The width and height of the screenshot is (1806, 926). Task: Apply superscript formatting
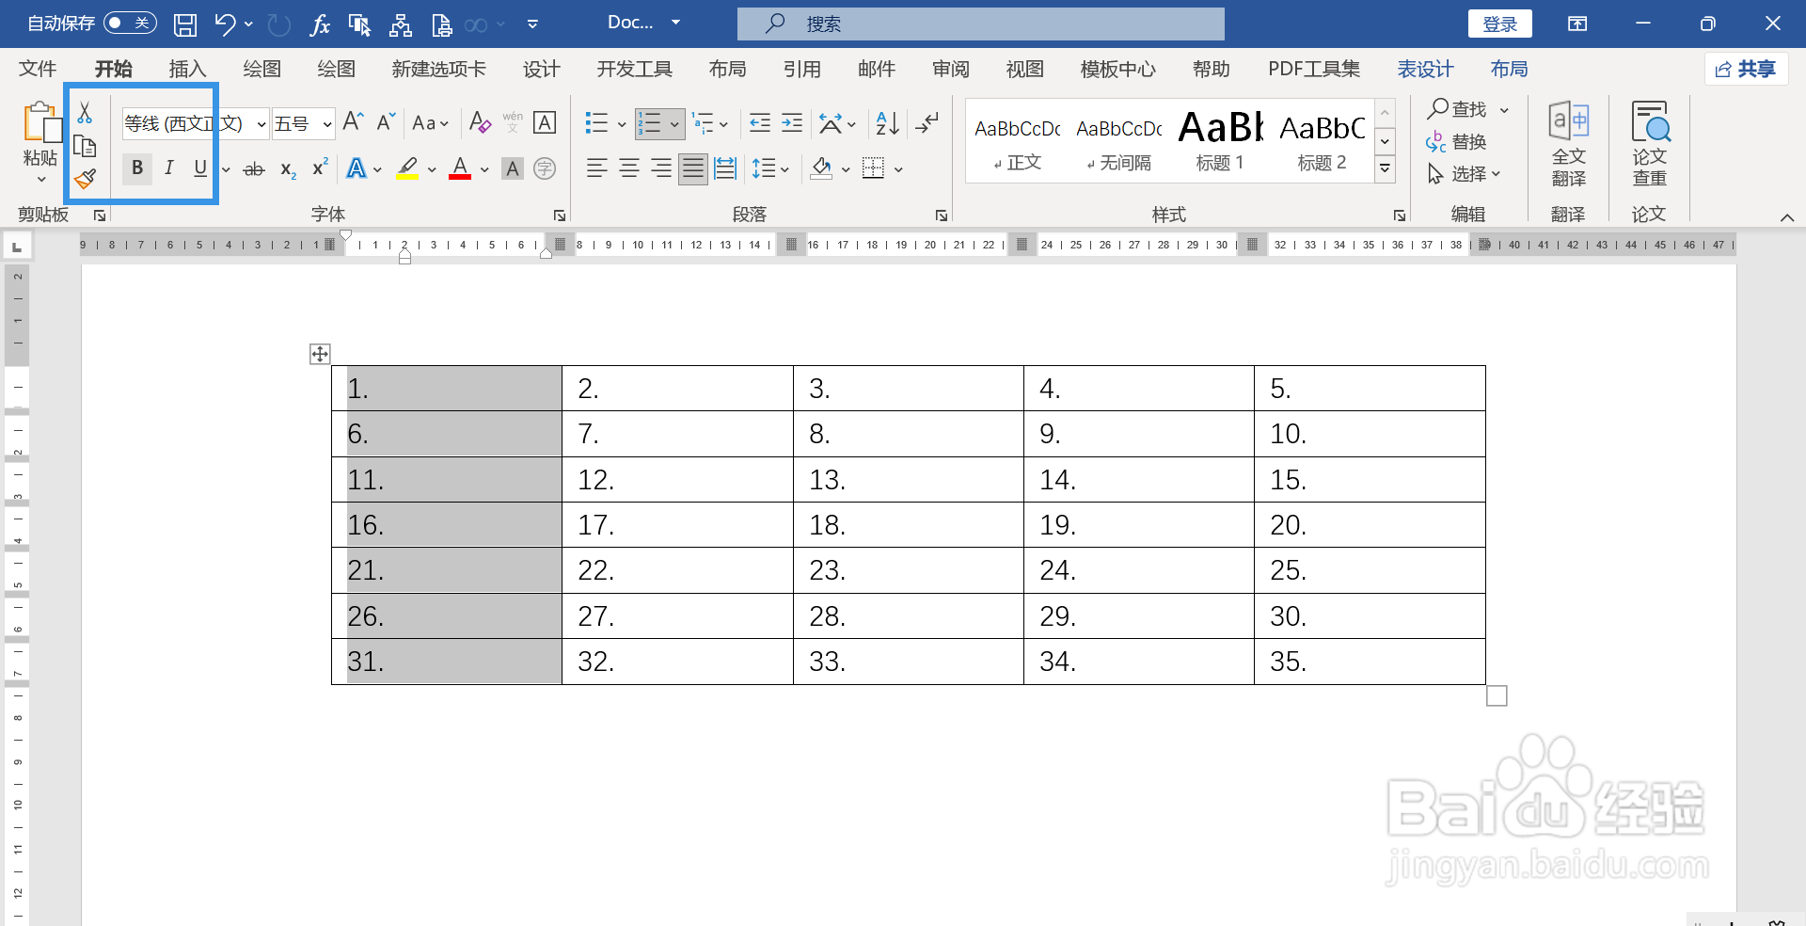[320, 168]
